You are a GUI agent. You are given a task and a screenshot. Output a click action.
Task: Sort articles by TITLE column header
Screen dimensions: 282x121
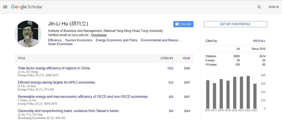tap(21, 58)
